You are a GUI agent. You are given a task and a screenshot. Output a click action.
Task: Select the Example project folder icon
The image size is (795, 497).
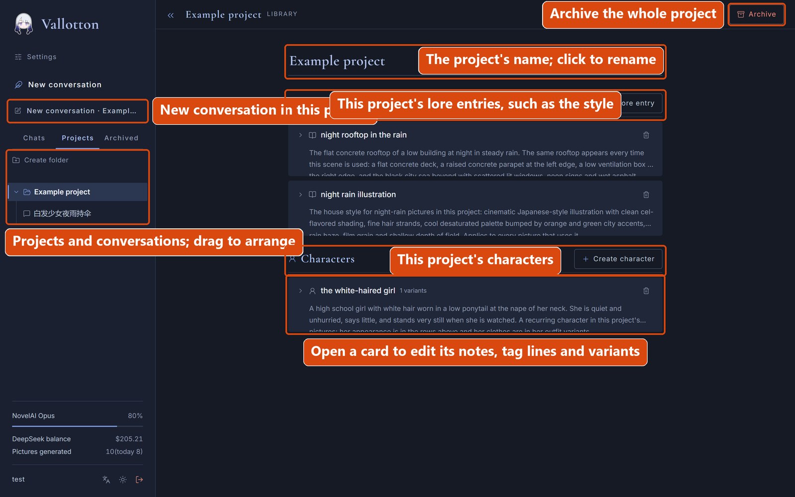(27, 192)
